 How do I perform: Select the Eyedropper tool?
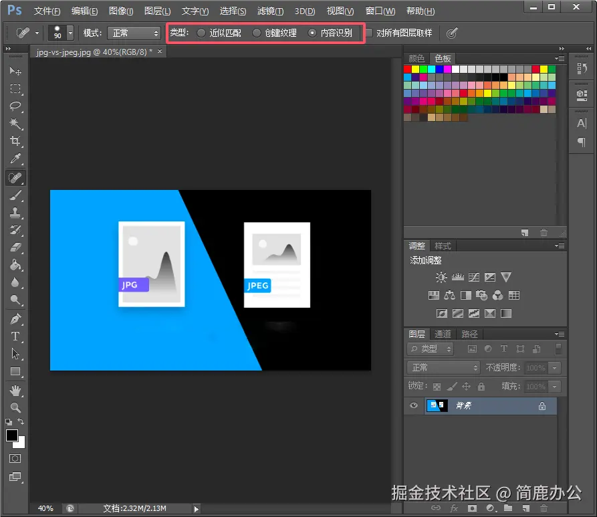pos(15,159)
